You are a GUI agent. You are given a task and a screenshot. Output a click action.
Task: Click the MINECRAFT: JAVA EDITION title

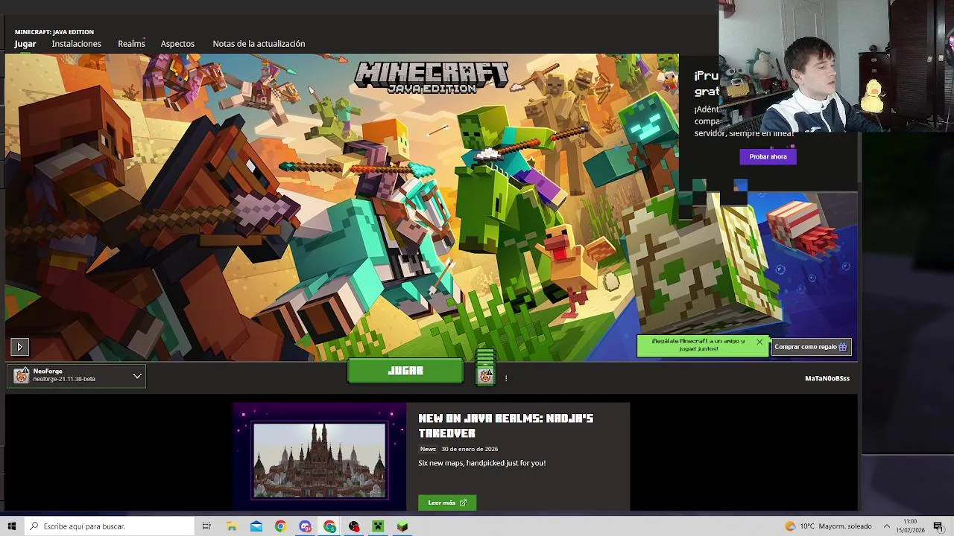pyautogui.click(x=54, y=32)
